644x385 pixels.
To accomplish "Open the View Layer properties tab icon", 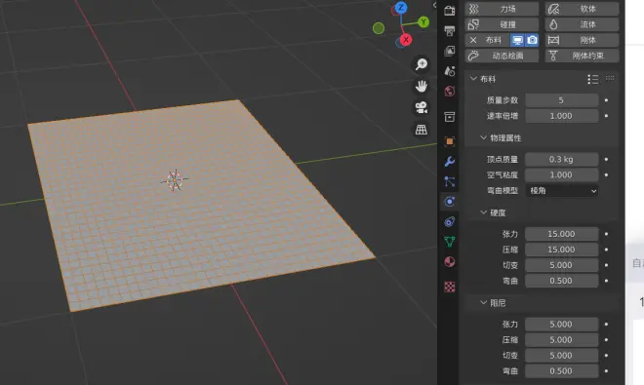I will [x=449, y=51].
